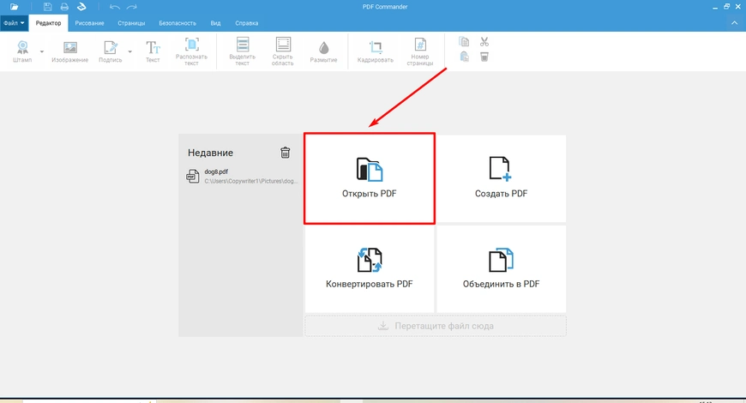746x403 pixels.
Task: Switch to the Редактор tab
Action: tap(48, 23)
